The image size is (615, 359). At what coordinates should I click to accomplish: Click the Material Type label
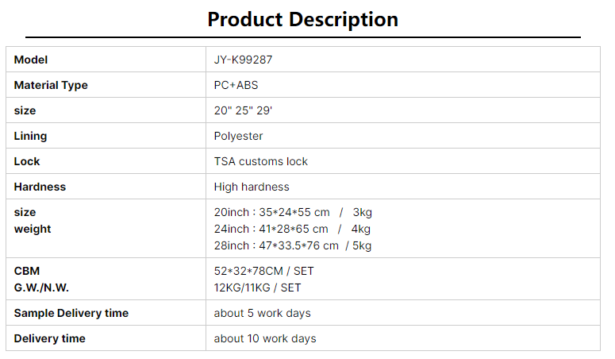[51, 85]
